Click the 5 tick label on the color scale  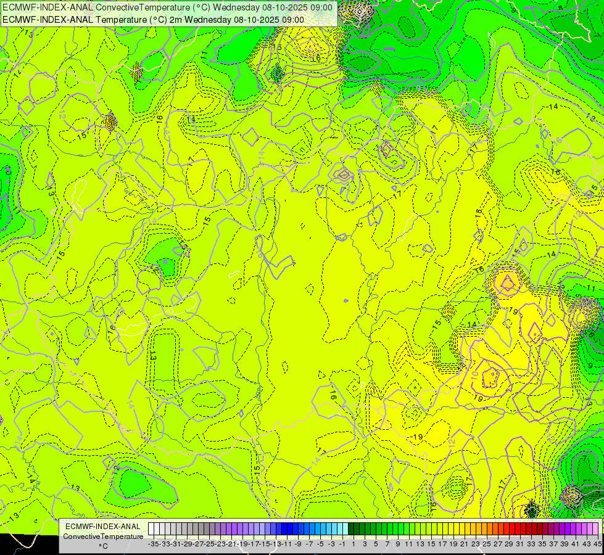[x=376, y=545]
